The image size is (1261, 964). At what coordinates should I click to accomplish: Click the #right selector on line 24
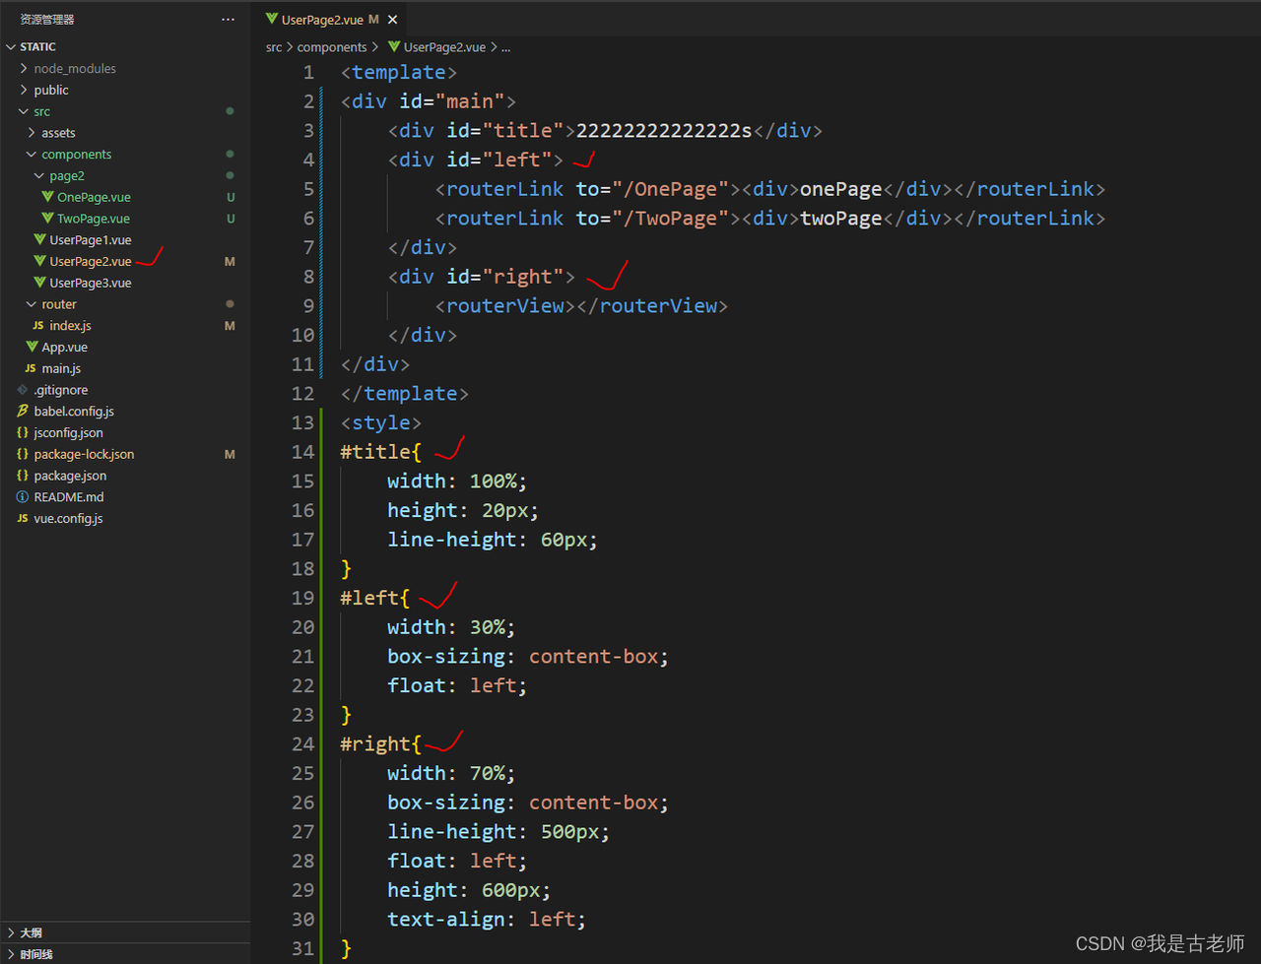375,743
